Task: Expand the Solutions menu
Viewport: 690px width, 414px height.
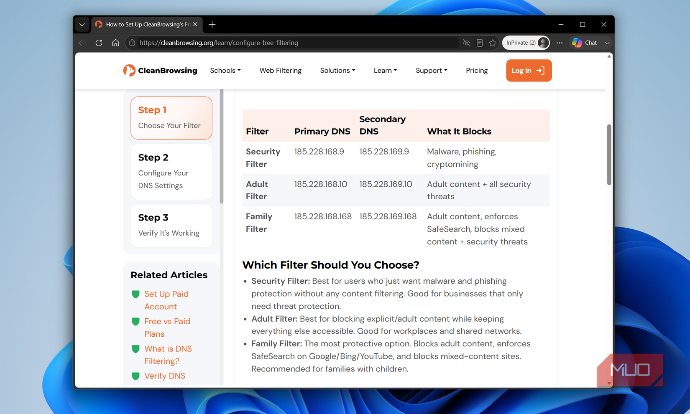Action: coord(338,71)
